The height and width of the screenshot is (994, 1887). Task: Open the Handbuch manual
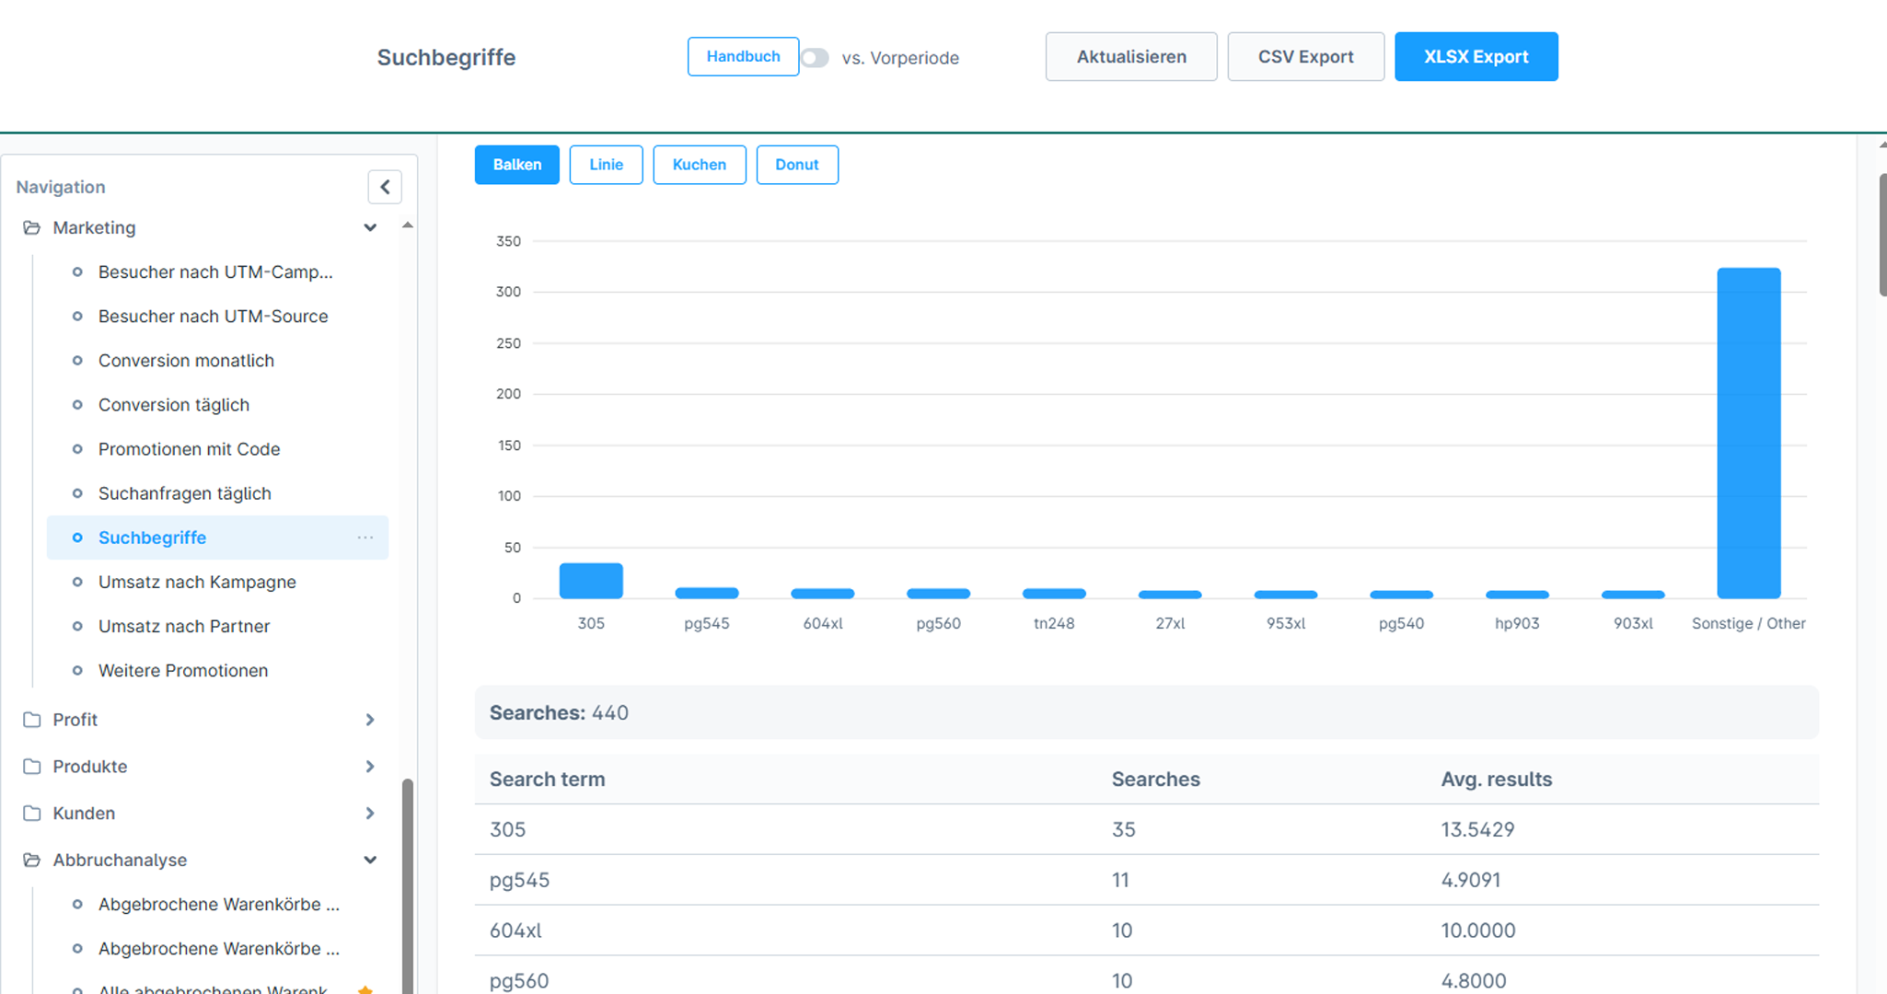click(743, 57)
